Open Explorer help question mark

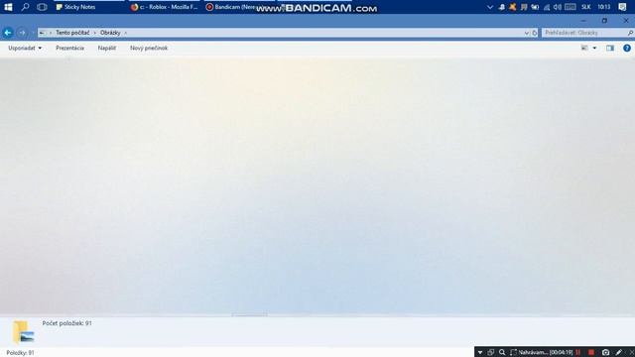pyautogui.click(x=627, y=49)
